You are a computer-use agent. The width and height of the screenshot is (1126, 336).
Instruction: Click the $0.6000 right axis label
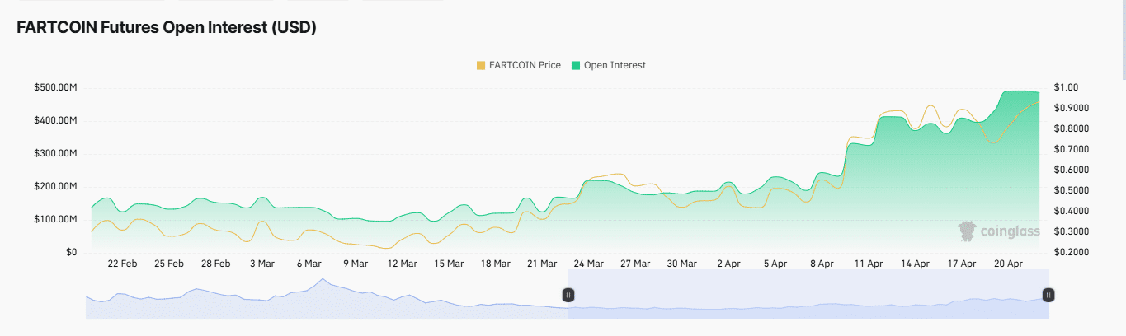(x=1072, y=170)
